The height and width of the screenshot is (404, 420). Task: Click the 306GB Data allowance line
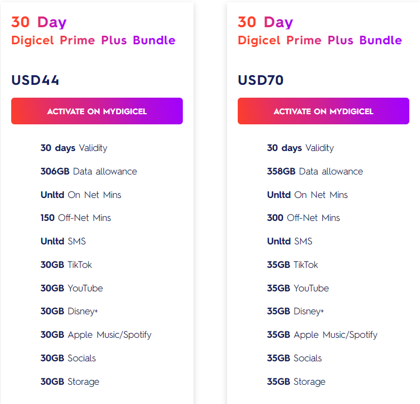click(88, 171)
